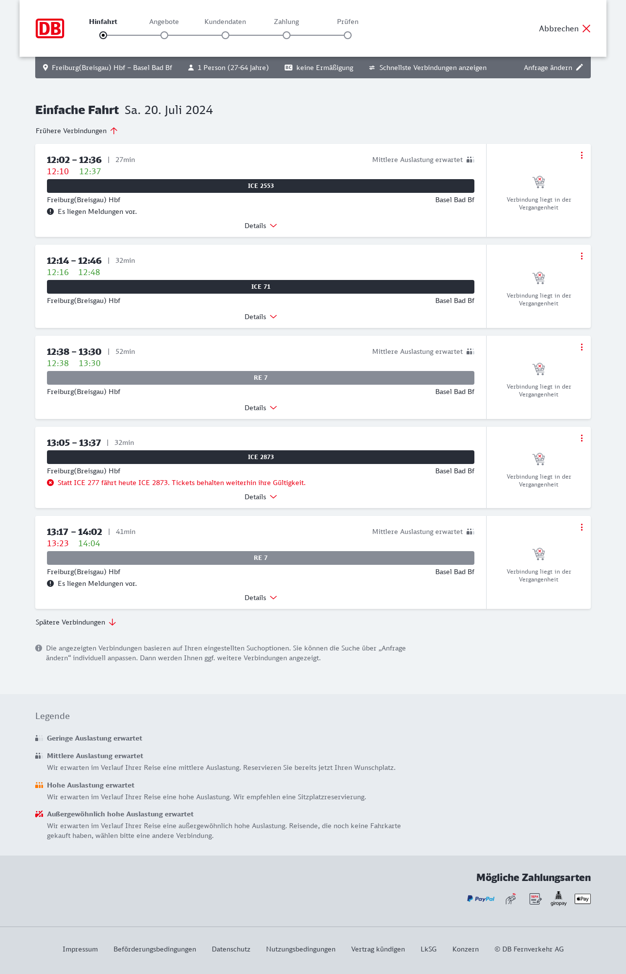Viewport: 626px width, 974px height.
Task: Click the DB logo
Action: point(50,28)
